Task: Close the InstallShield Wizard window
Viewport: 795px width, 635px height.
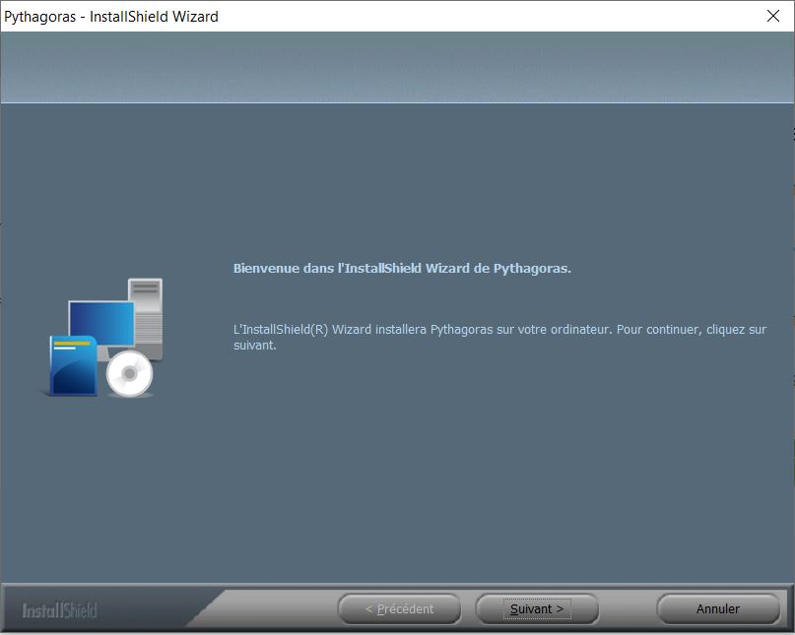Action: [772, 16]
